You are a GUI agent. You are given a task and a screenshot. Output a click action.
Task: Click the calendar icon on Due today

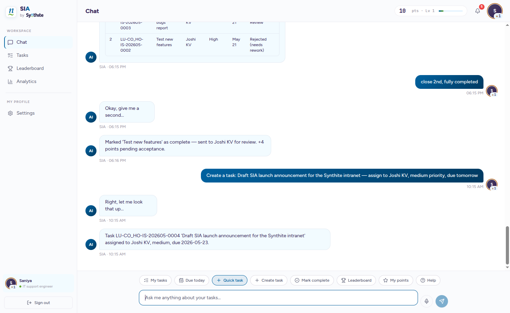(181, 280)
